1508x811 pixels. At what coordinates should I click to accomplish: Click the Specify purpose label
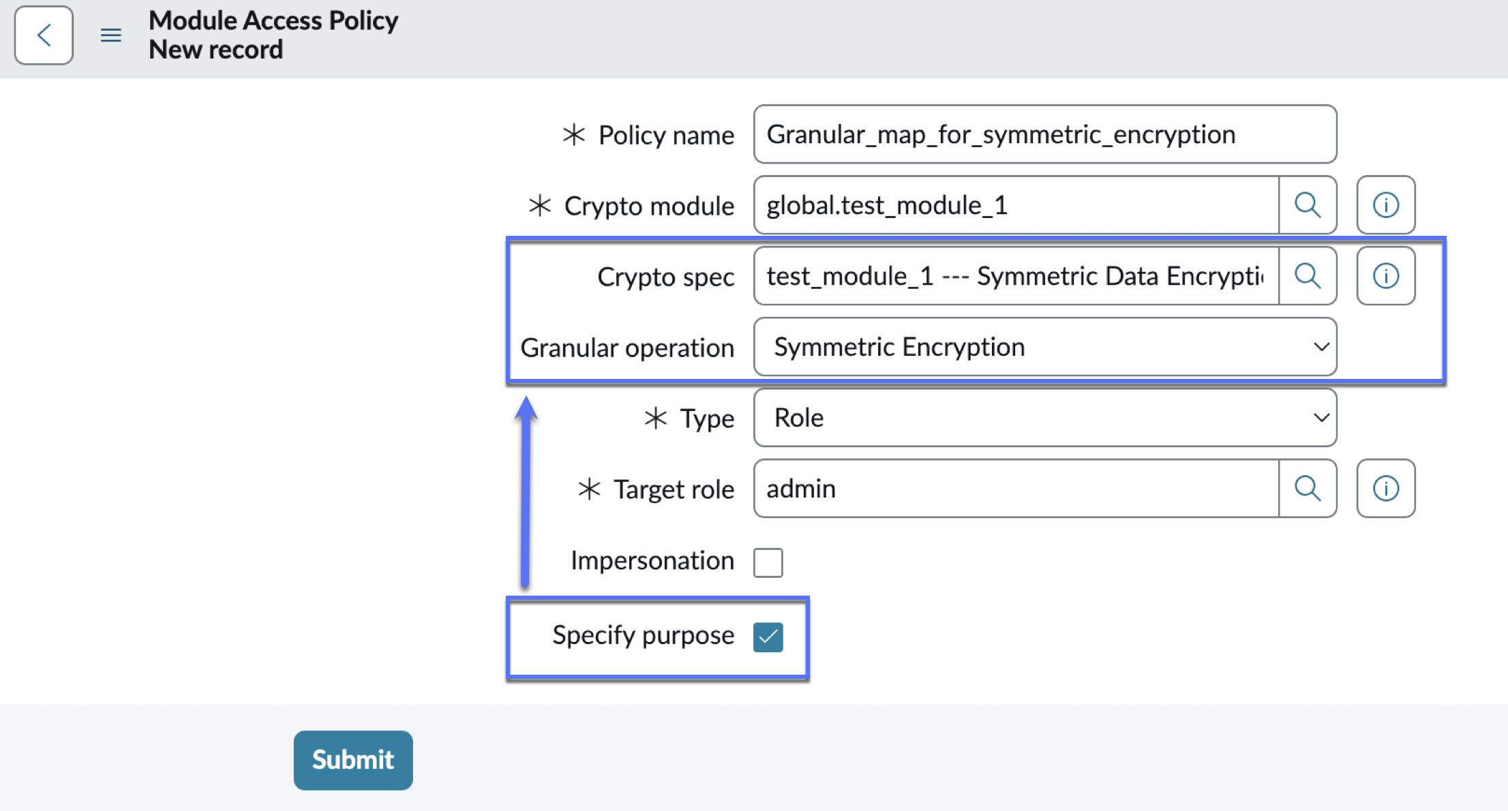coord(643,636)
